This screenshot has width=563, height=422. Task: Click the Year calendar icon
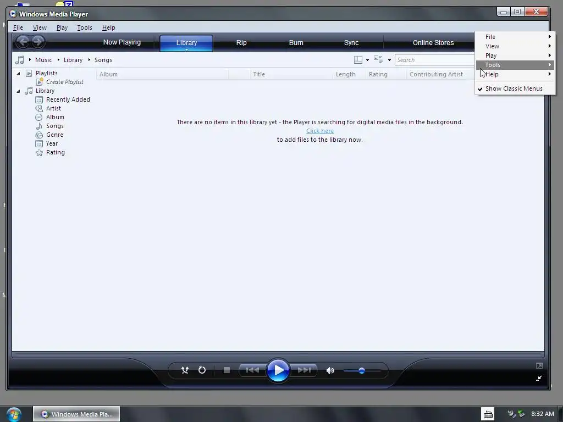(39, 143)
